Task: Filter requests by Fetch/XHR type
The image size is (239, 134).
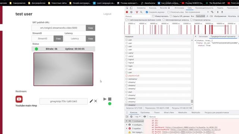Action: tap(201, 16)
